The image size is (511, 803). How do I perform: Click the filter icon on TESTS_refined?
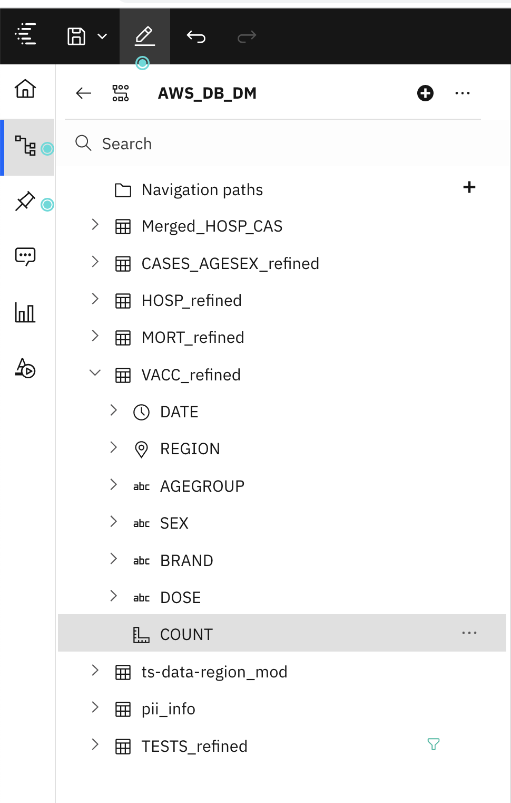(434, 744)
